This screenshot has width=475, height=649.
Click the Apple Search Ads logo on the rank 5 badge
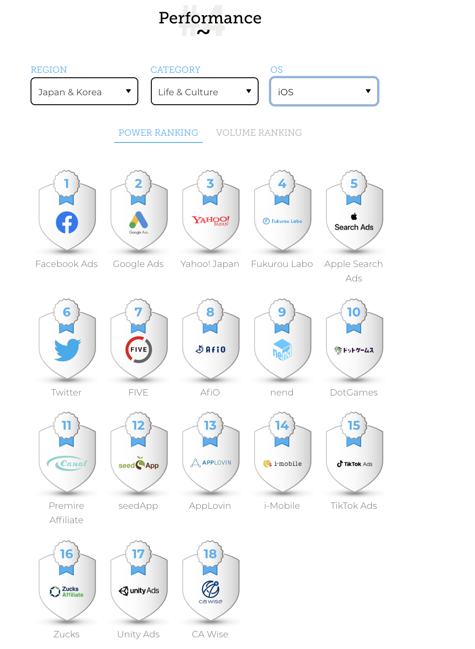coord(354,222)
